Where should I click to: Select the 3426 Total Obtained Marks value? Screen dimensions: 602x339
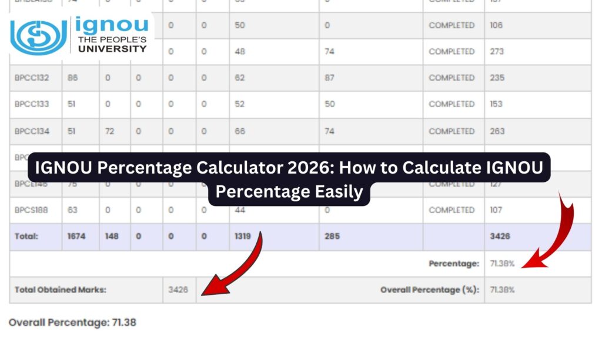tap(178, 290)
